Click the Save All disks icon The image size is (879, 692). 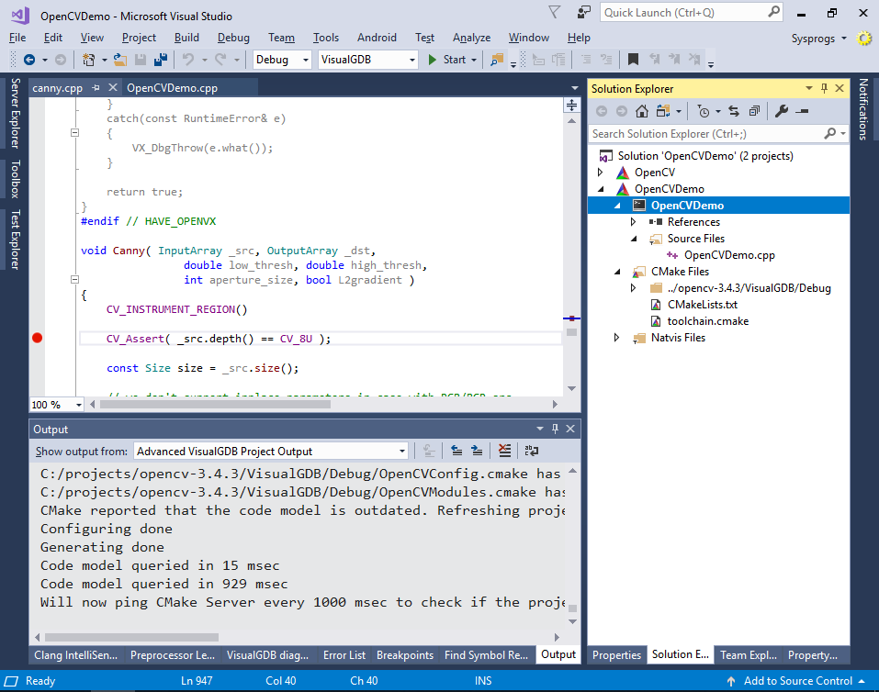161,60
